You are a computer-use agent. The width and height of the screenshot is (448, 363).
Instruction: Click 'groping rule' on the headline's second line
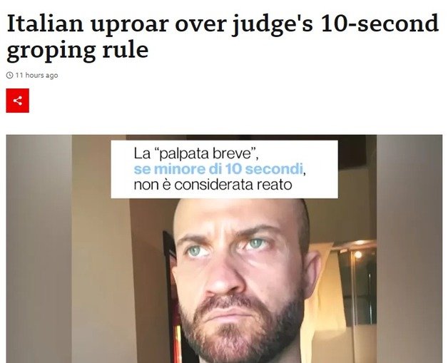coord(78,50)
